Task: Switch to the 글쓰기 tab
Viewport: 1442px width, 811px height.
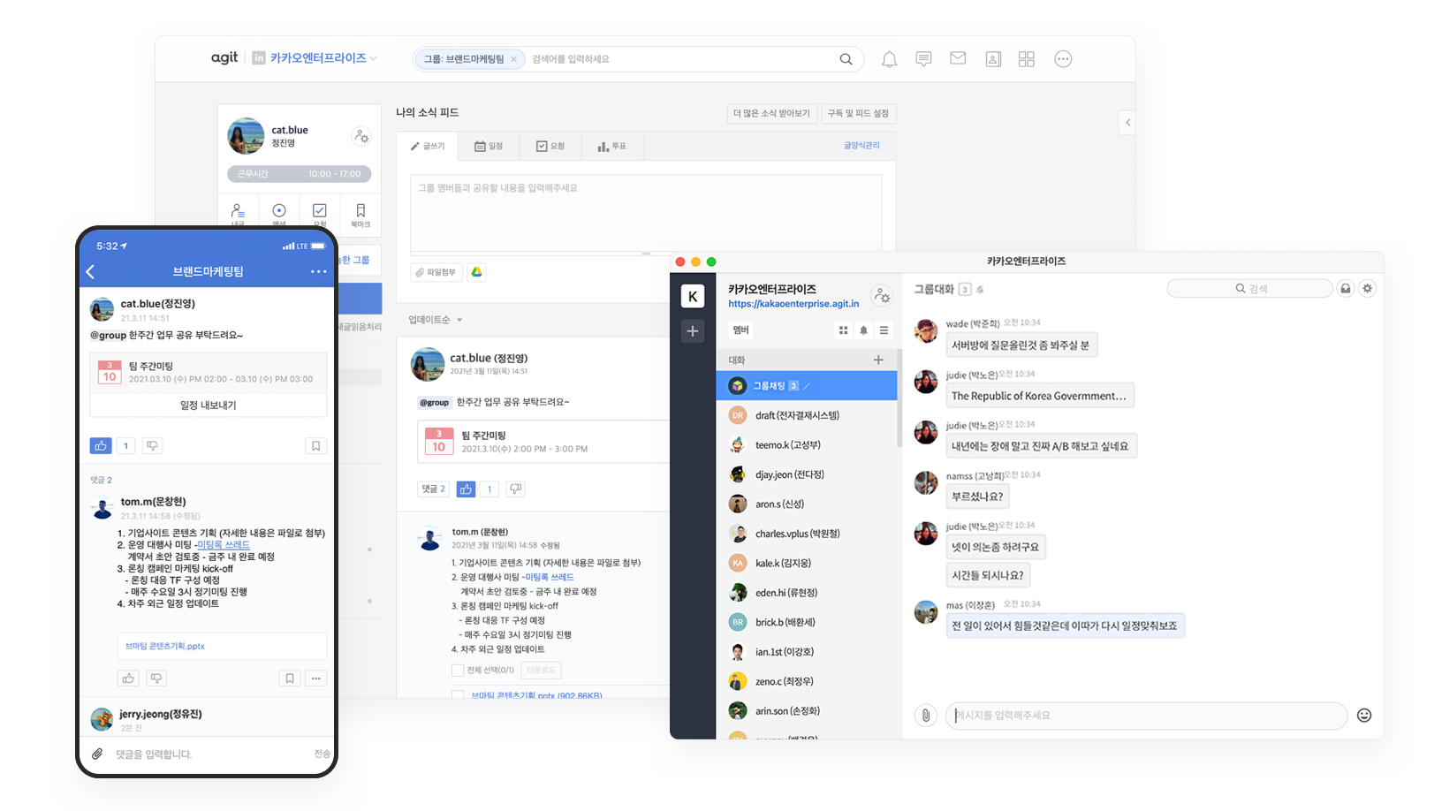Action: (x=428, y=147)
